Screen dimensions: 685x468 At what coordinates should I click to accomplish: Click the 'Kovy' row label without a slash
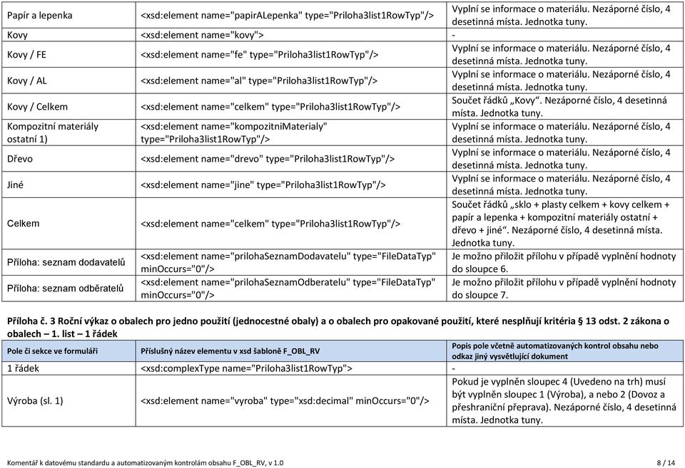click(17, 35)
